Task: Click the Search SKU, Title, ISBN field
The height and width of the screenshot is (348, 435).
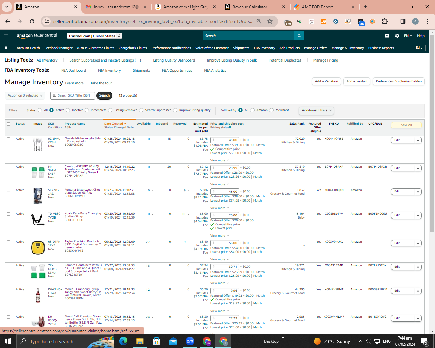Action: pyautogui.click(x=73, y=95)
